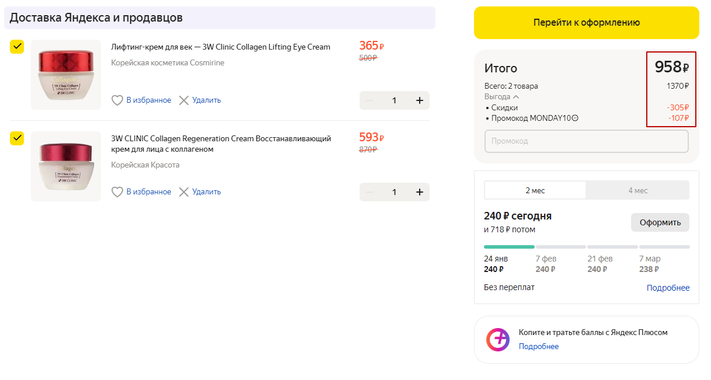Viewport: 711px width, 380px height.
Task: Open Подробнее link about installment plan
Action: [x=668, y=288]
